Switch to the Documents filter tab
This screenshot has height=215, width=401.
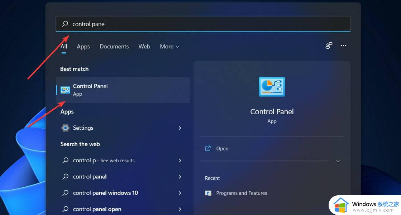click(x=114, y=47)
